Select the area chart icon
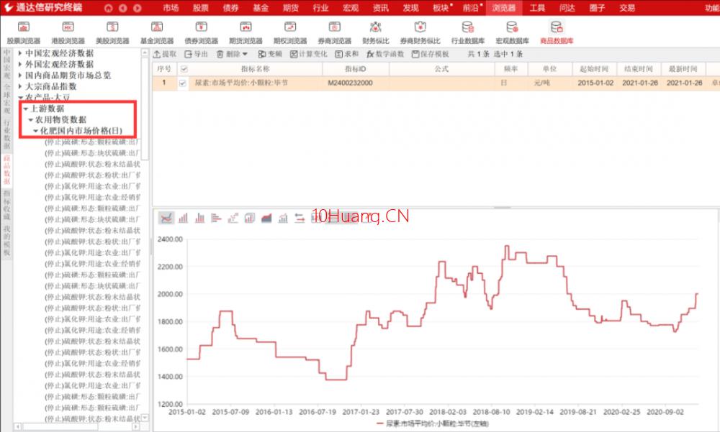 point(266,218)
